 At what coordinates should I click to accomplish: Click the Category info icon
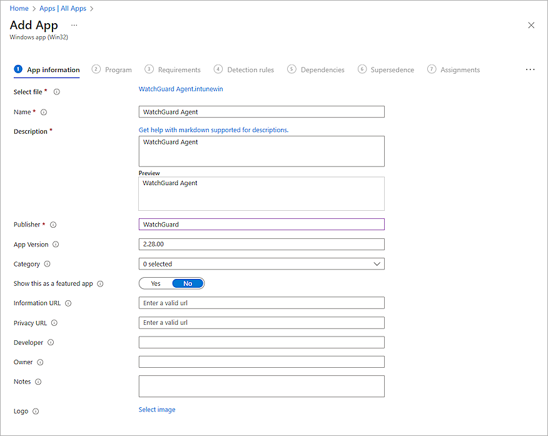[x=48, y=264]
